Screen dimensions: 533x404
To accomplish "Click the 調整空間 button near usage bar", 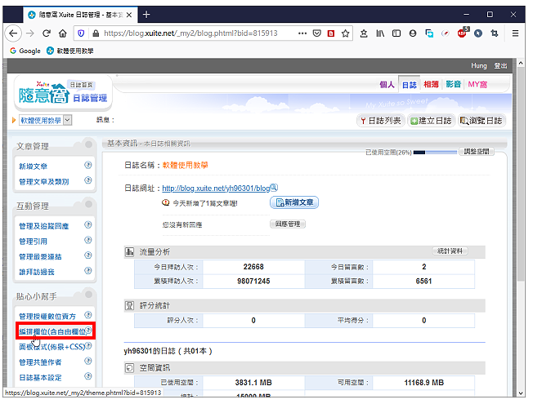I will coord(477,152).
